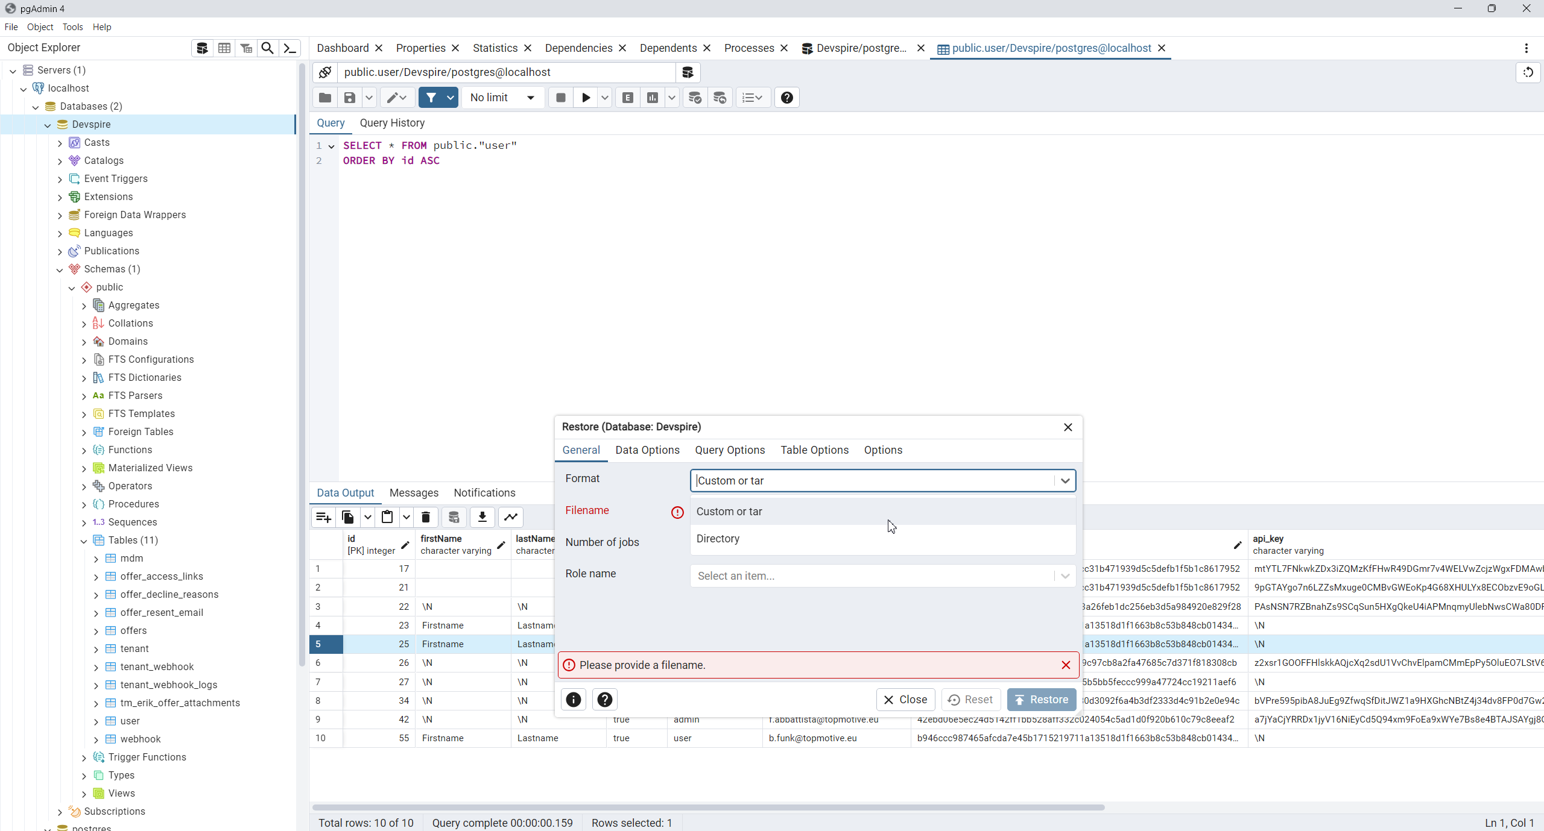Click the Delete row trash icon in Data Output
The image size is (1544, 831).
[x=426, y=517]
